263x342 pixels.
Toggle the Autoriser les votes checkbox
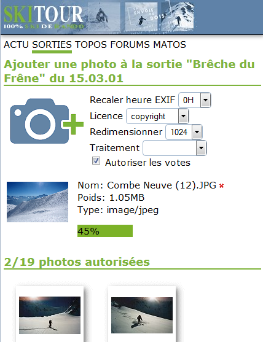pos(96,161)
